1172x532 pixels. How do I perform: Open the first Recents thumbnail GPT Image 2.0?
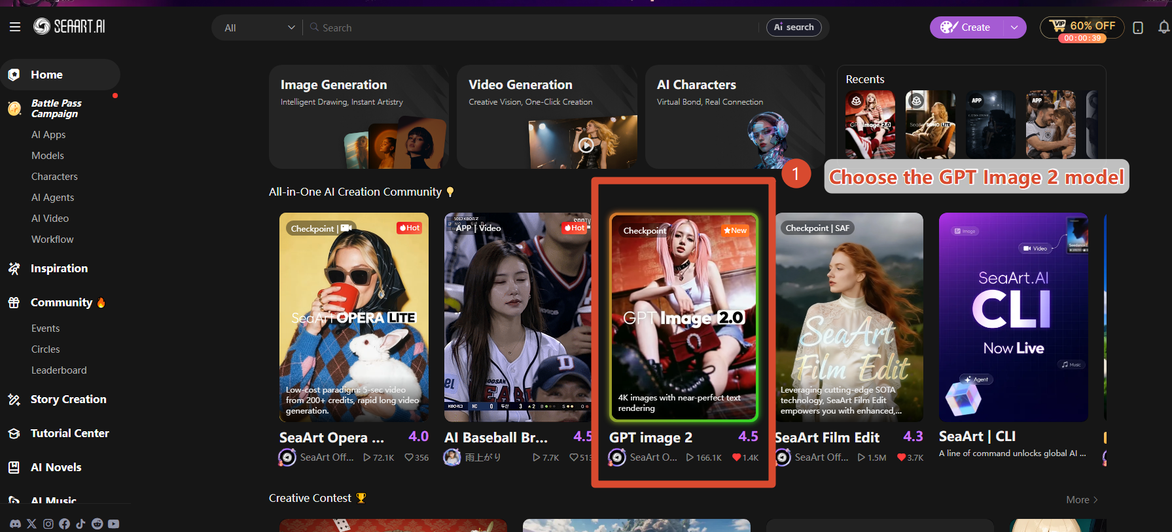[870, 124]
